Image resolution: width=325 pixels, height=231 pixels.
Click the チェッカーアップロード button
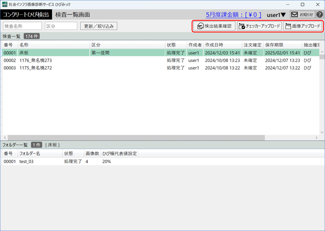point(259,26)
